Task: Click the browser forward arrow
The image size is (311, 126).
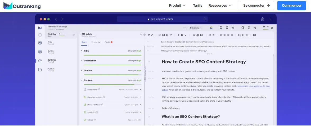Action: coord(62,19)
